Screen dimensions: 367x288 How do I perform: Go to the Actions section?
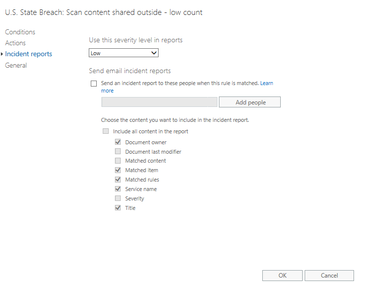(x=15, y=43)
